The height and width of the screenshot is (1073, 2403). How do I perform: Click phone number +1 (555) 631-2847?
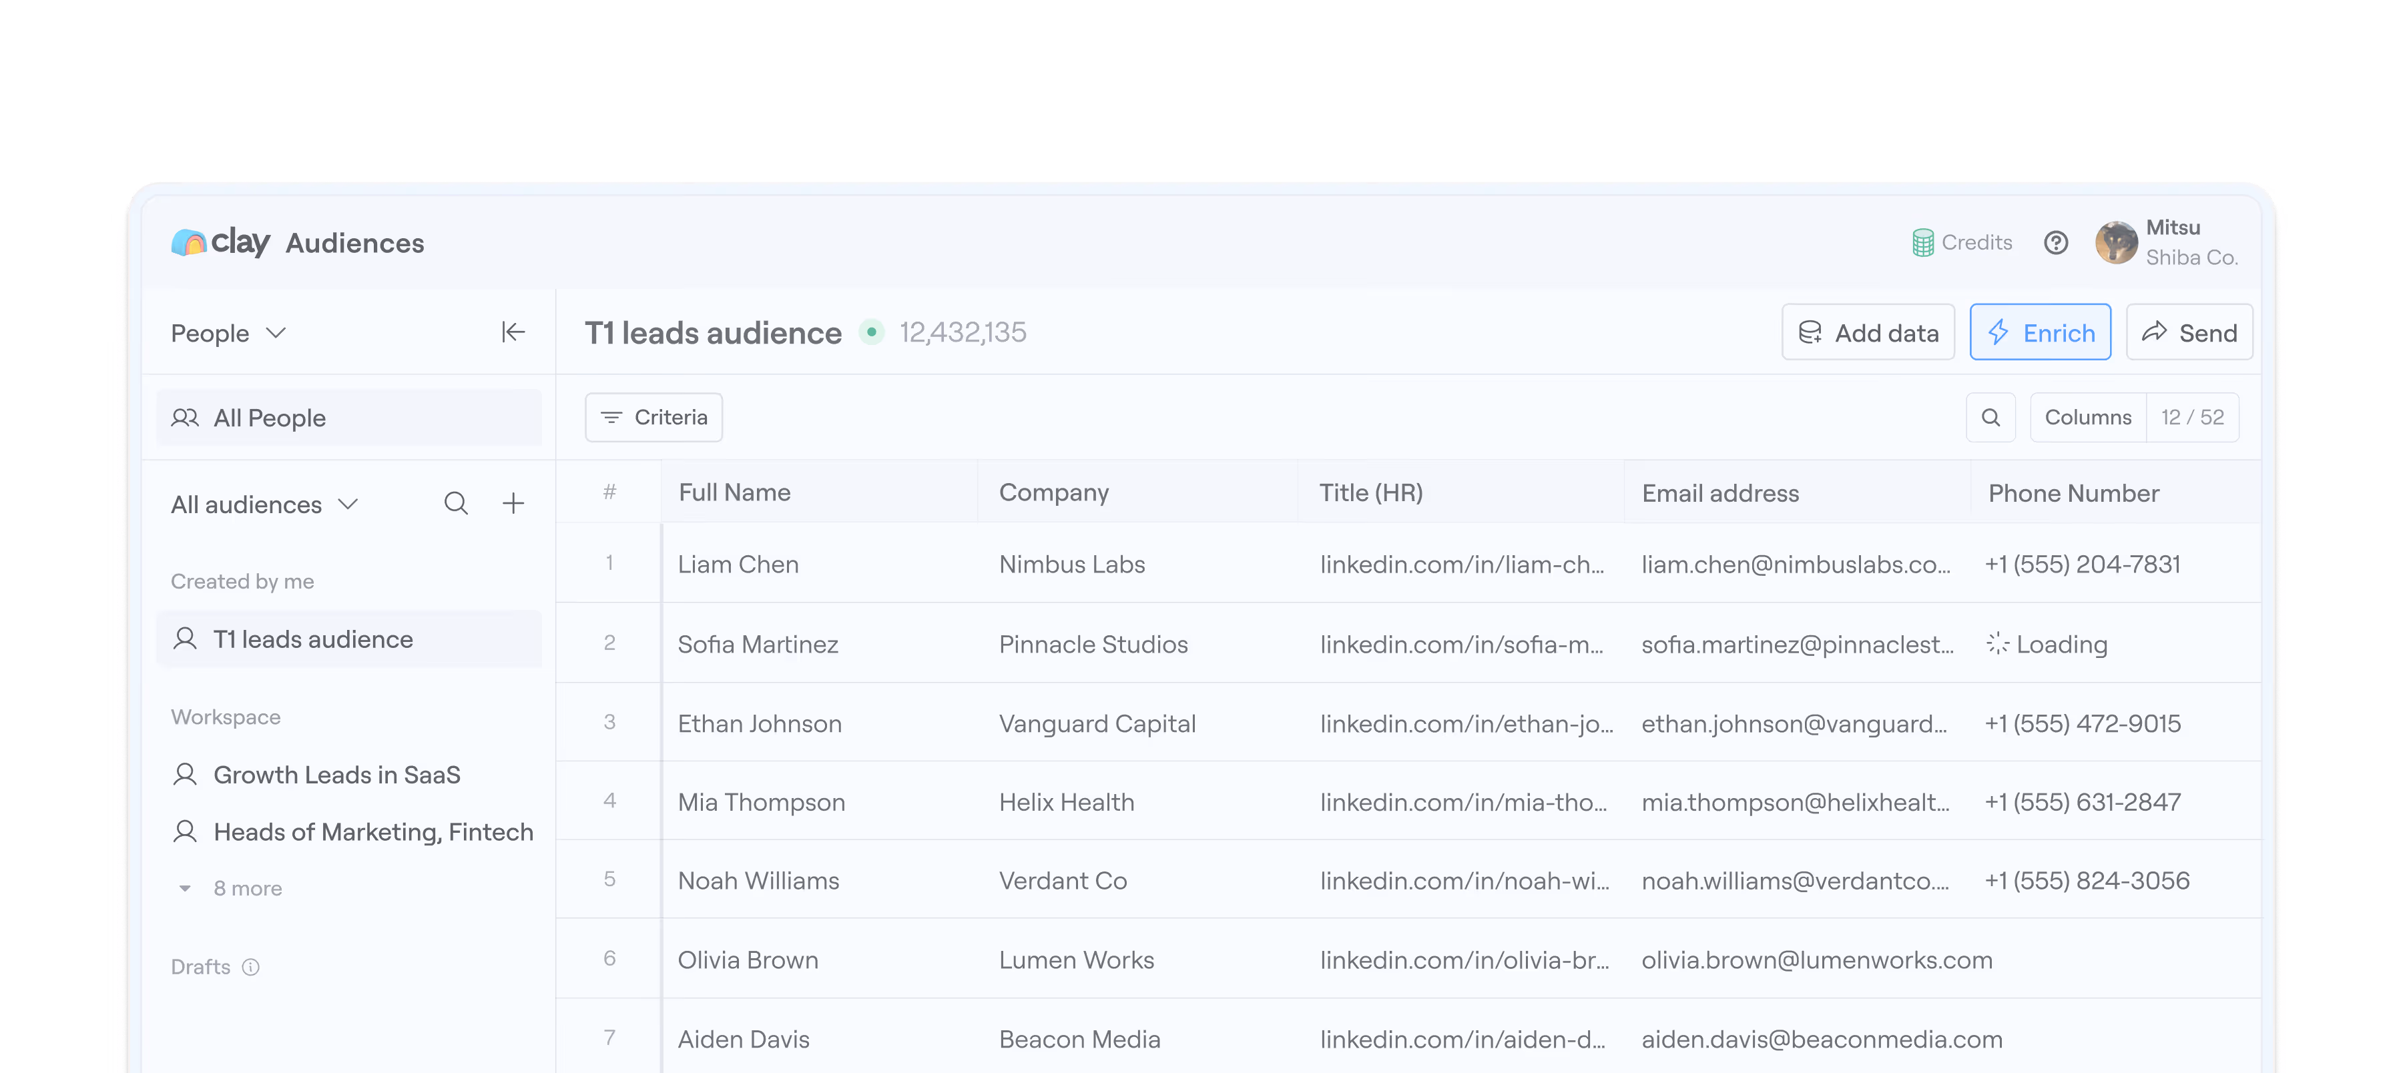pos(2082,801)
